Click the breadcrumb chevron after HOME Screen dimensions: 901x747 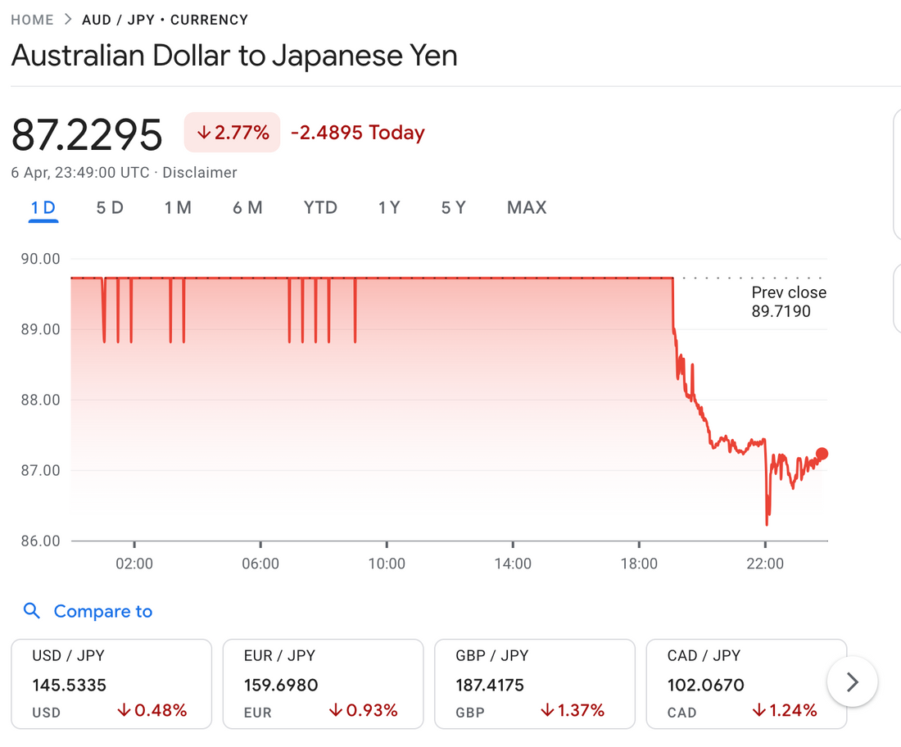pos(68,20)
